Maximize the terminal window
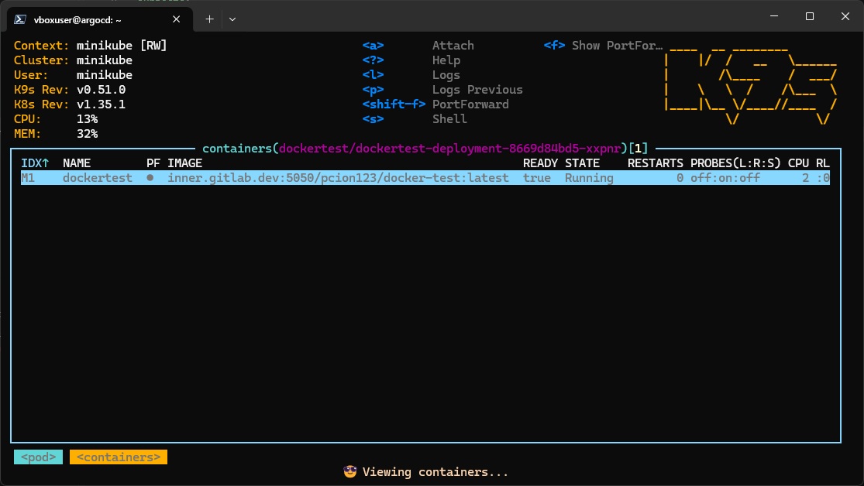The height and width of the screenshot is (486, 864). click(x=810, y=16)
